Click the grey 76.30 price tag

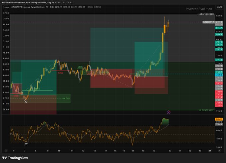pos(219,69)
